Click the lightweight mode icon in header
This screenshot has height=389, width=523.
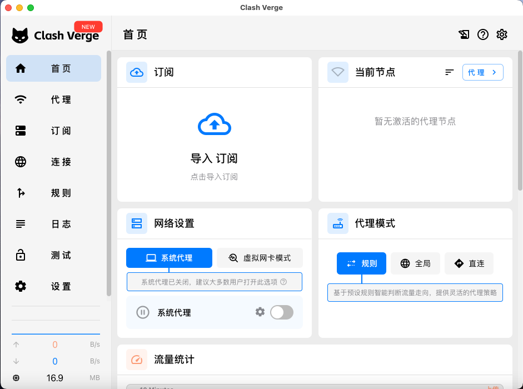click(464, 34)
